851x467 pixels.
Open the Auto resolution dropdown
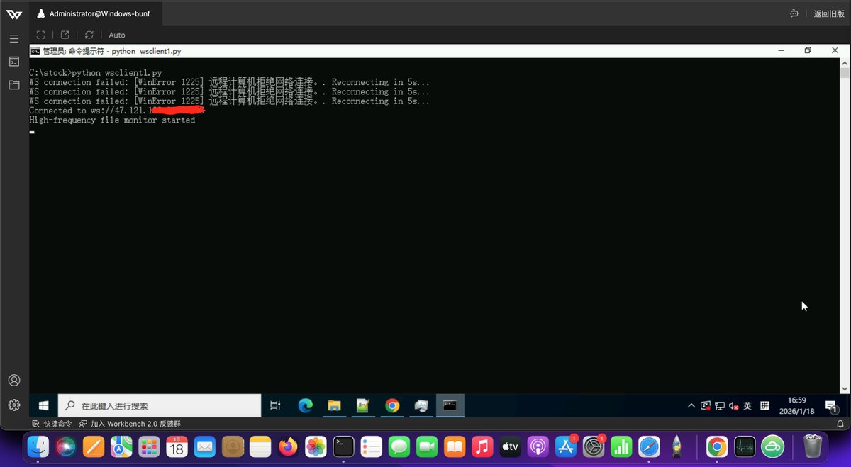117,35
